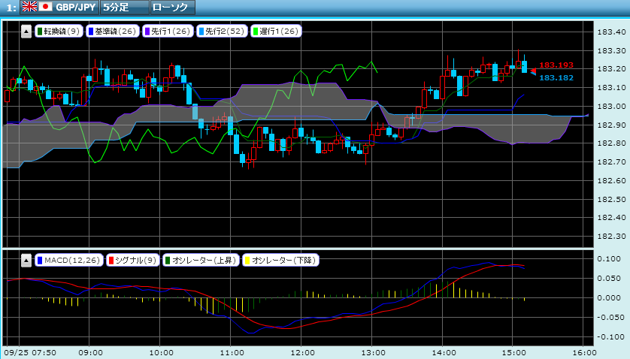Toggle the 基準線(26) indicator legend
This screenshot has height=359, width=630.
(x=113, y=32)
